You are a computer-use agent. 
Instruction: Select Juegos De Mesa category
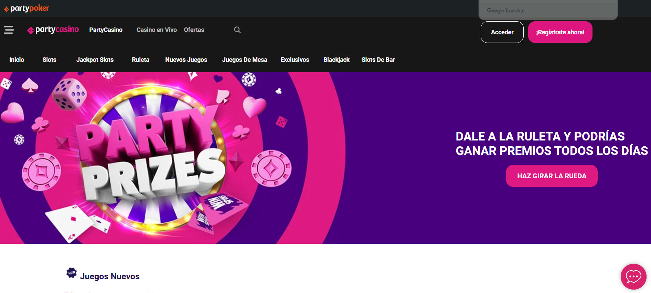[x=245, y=60]
